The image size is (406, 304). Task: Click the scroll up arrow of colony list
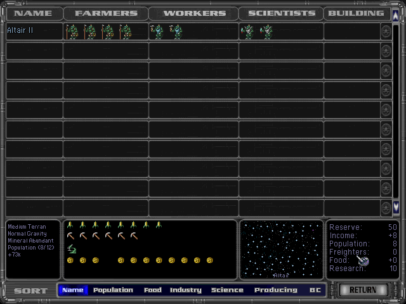[396, 16]
